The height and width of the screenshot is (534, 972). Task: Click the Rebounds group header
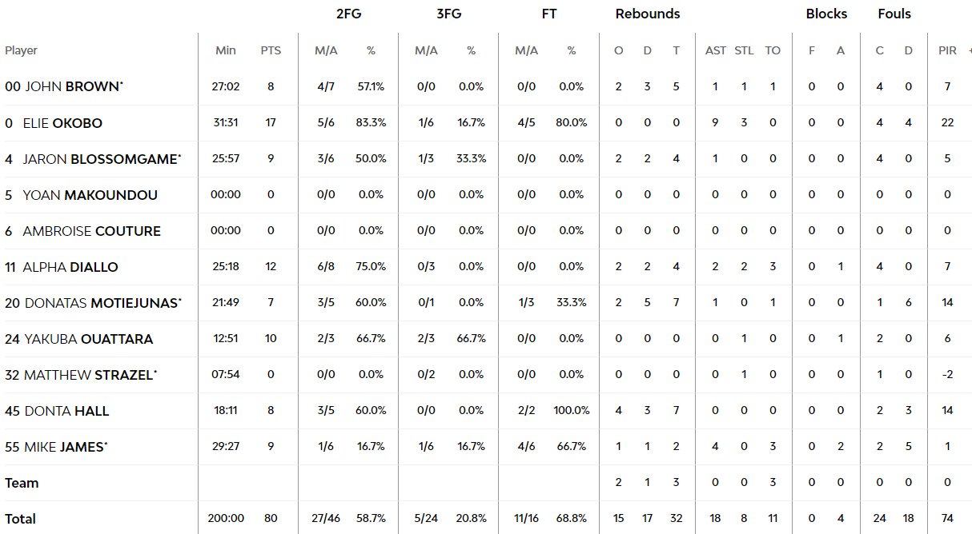[648, 14]
